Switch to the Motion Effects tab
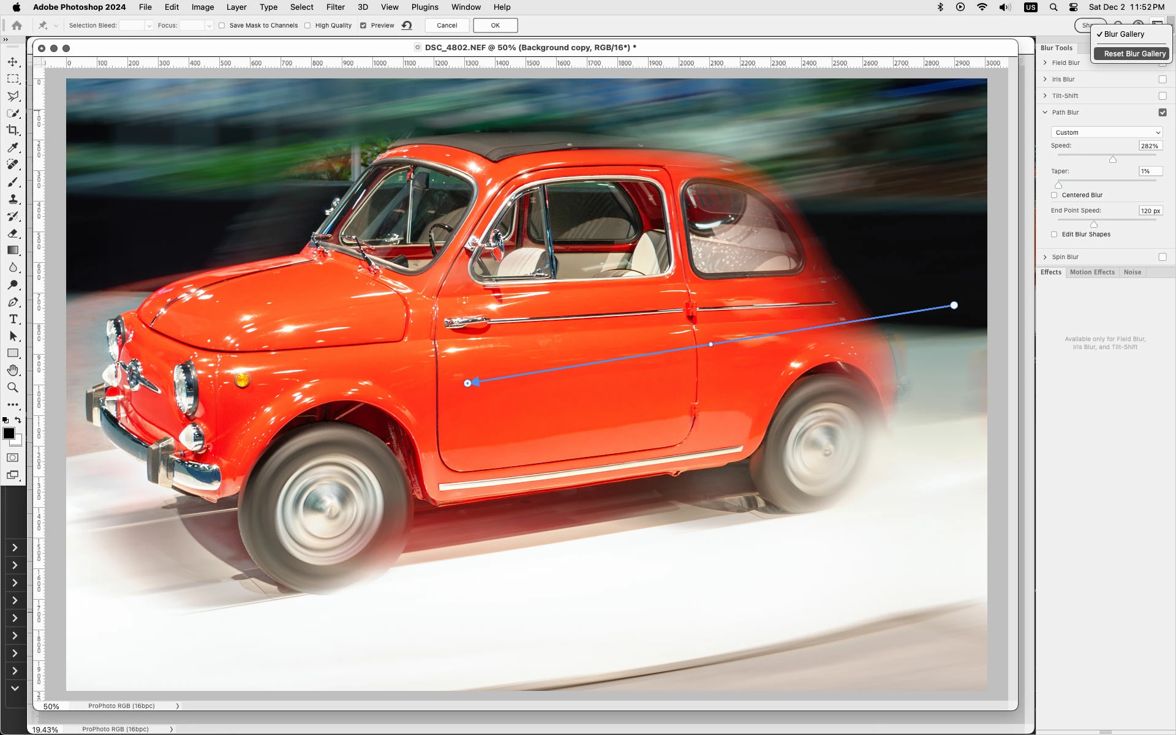 [x=1092, y=272]
